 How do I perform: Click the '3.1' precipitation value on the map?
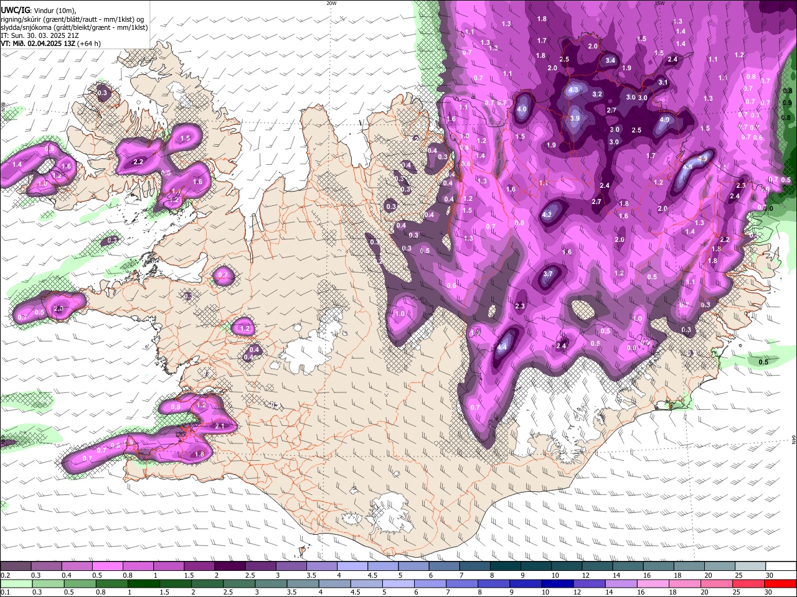coord(663,82)
